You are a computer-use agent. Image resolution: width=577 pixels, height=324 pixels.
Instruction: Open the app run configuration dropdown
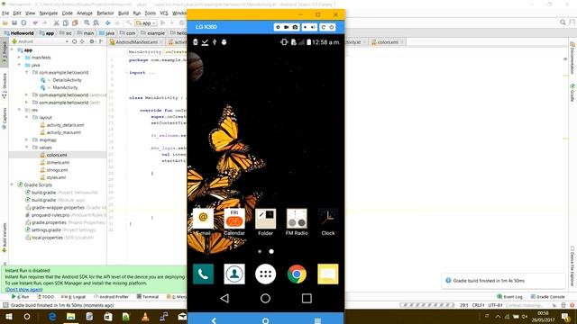point(146,22)
